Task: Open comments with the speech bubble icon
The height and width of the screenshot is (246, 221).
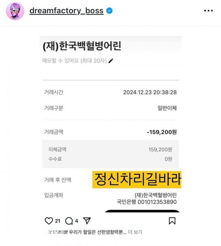Action: coord(69,221)
